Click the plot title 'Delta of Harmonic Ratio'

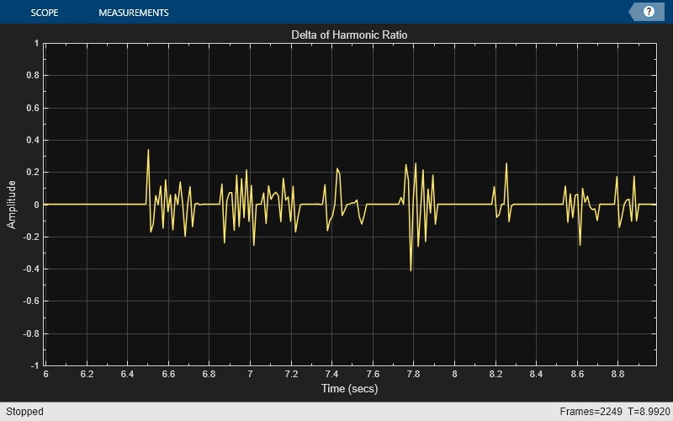tap(349, 35)
